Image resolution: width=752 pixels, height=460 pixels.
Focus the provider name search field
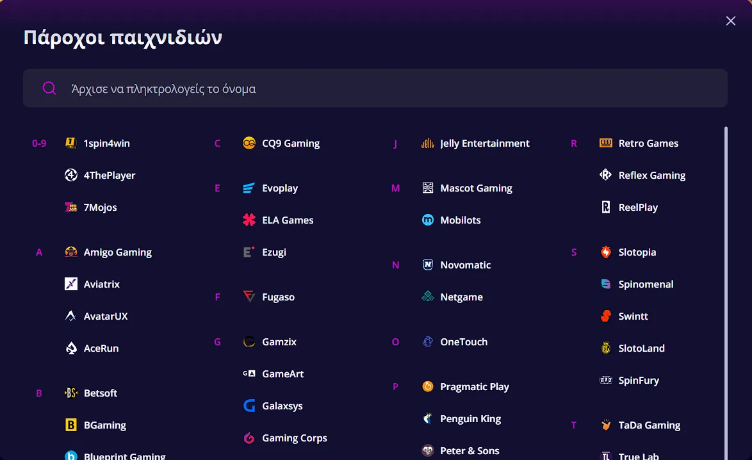[x=384, y=88]
